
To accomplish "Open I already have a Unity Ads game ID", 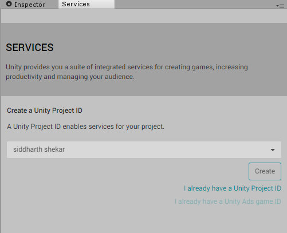I will (228, 202).
